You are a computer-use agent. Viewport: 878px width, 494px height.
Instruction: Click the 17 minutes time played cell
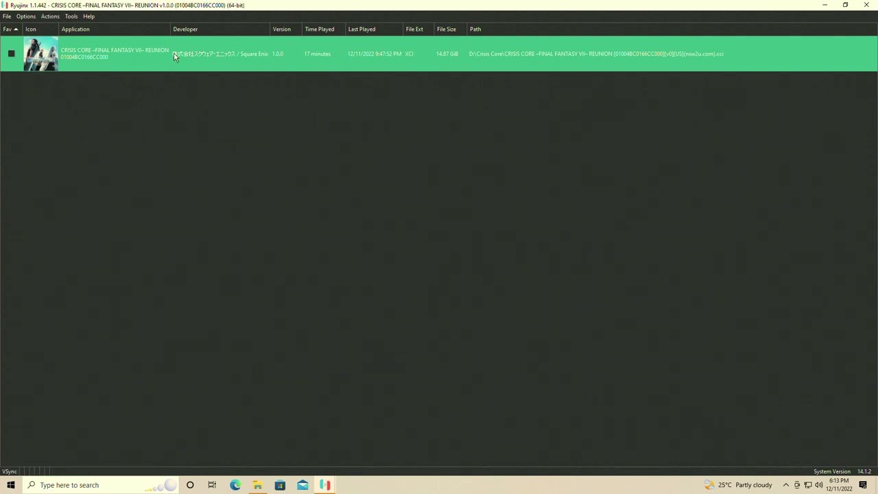pos(318,54)
